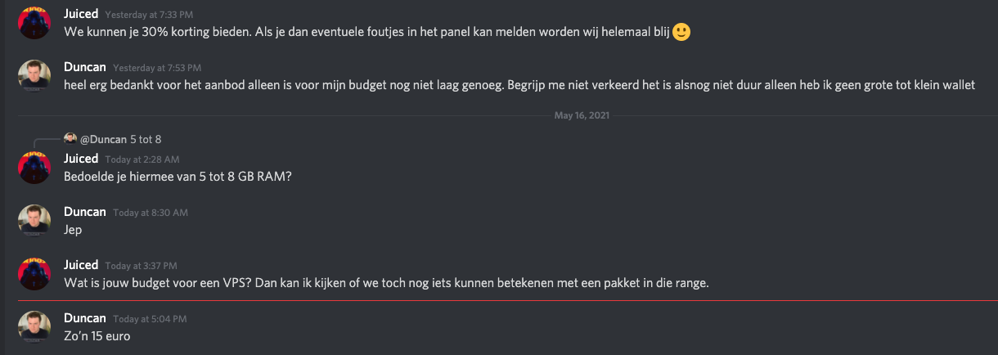Open Duncan's avatar on the 7:53 PM message
Screen dimensions: 998x355
point(34,76)
